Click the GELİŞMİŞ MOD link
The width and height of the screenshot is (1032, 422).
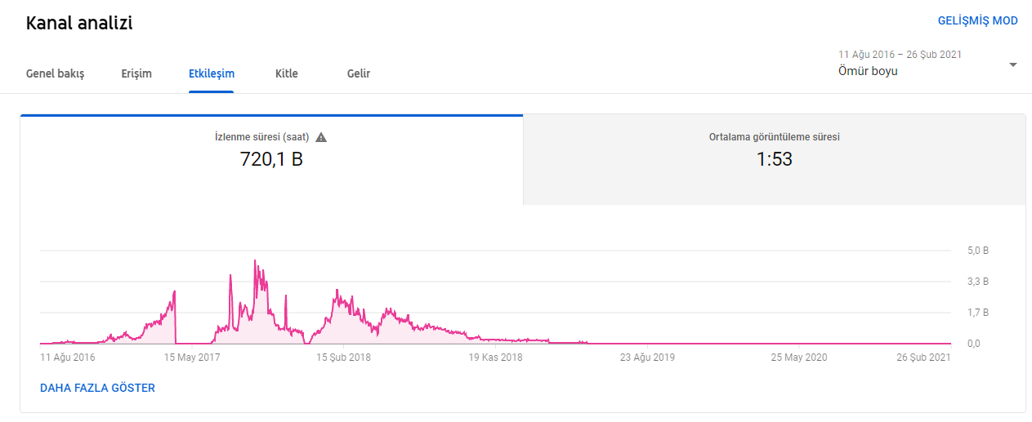(x=978, y=21)
